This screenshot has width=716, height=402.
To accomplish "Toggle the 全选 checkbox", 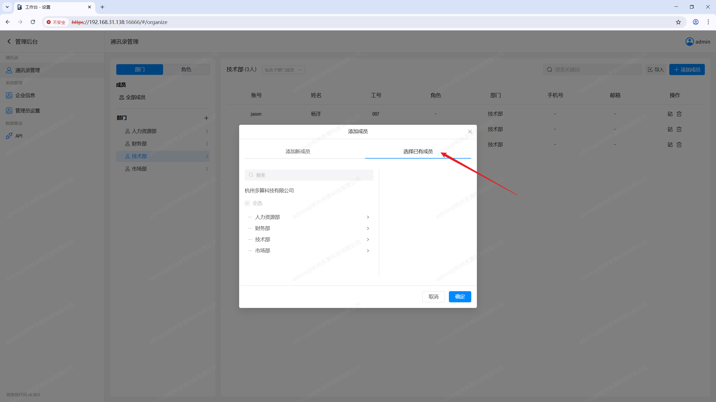I will coord(247,203).
